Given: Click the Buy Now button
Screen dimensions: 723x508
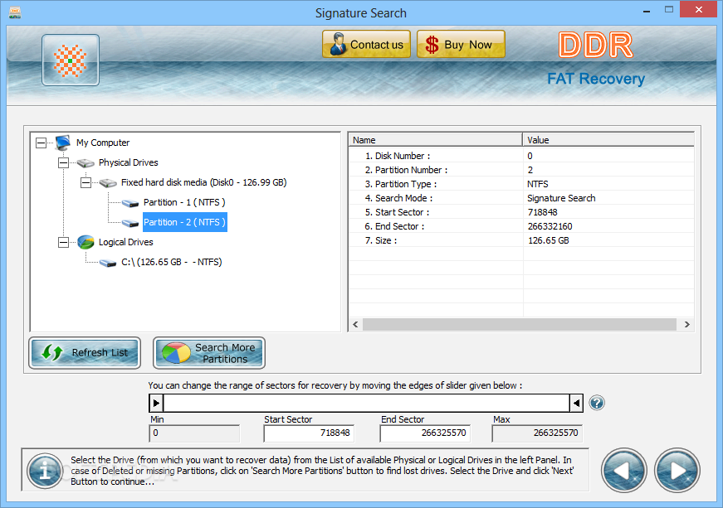Looking at the screenshot, I should tap(461, 44).
